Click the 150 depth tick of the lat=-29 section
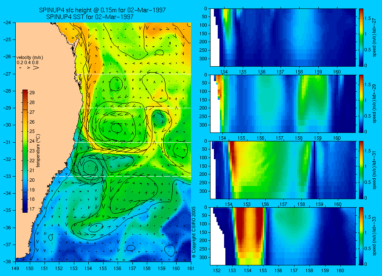This screenshot has width=382, height=276. (203, 100)
